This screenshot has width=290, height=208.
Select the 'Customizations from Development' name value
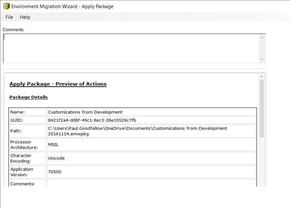pyautogui.click(x=85, y=112)
